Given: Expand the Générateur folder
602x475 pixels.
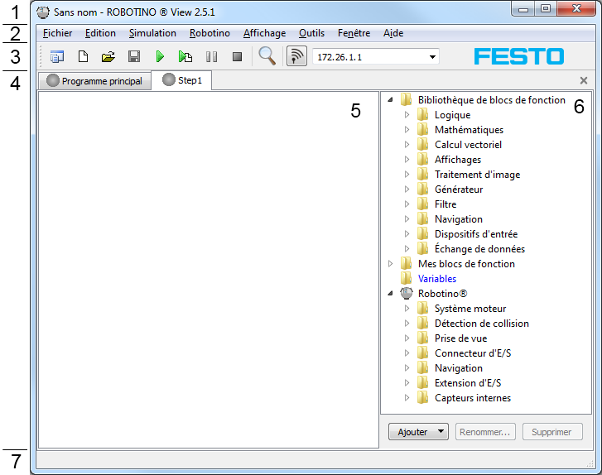Looking at the screenshot, I should tap(407, 190).
